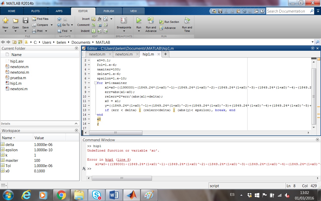Switch to the VIEW tab
This screenshot has width=321, height=201.
[133, 11]
